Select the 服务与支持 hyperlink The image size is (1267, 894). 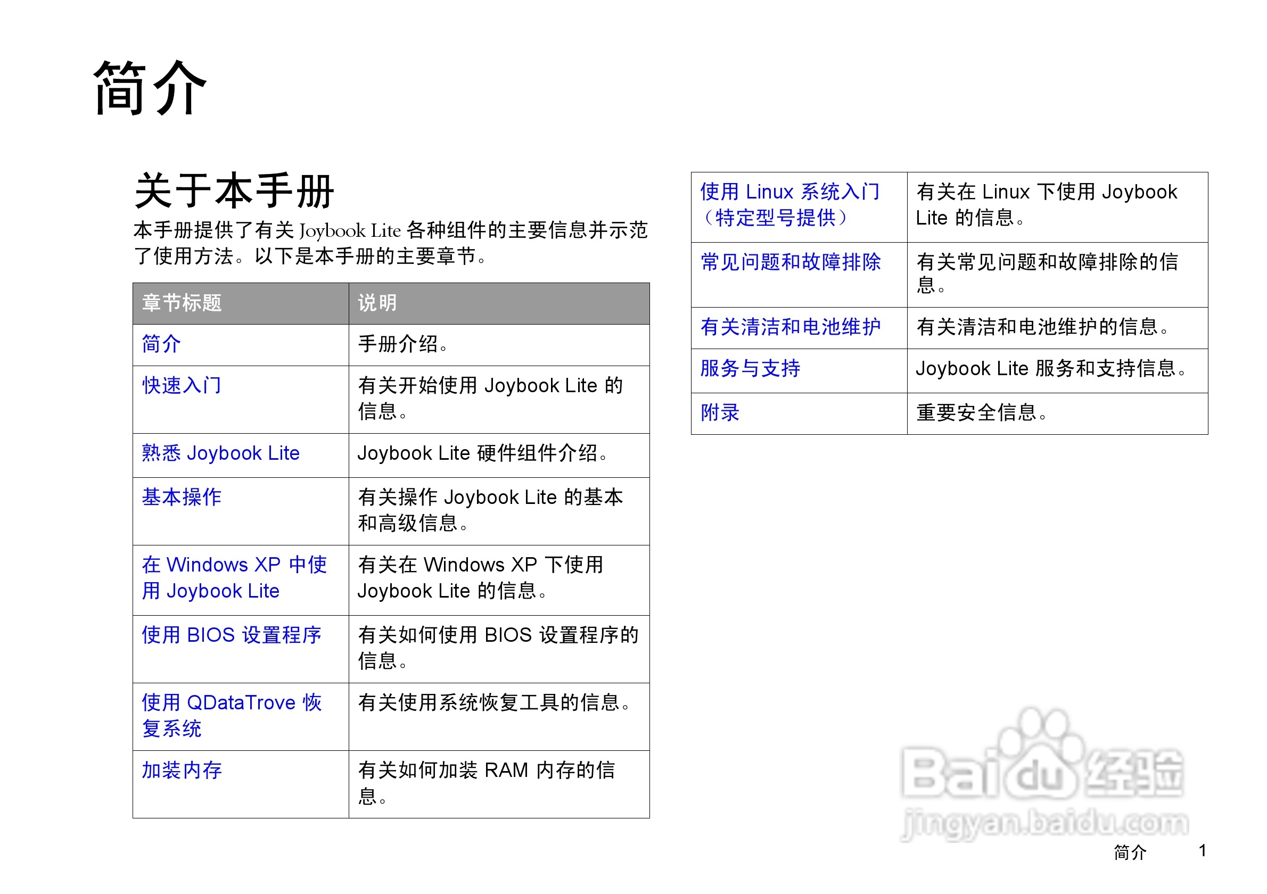(751, 369)
